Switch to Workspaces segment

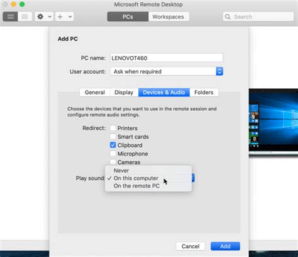pos(168,16)
